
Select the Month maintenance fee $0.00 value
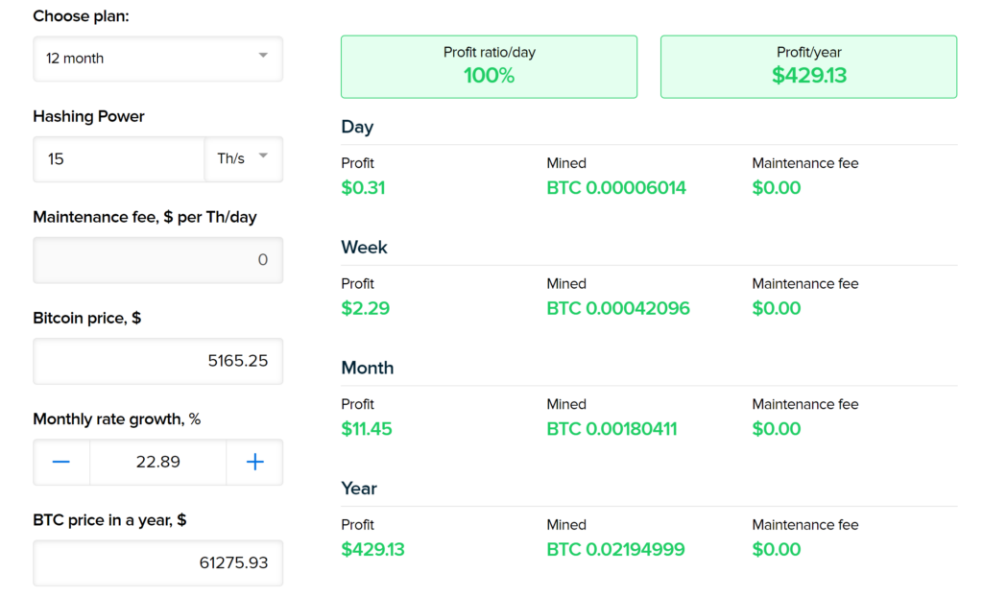click(x=776, y=429)
